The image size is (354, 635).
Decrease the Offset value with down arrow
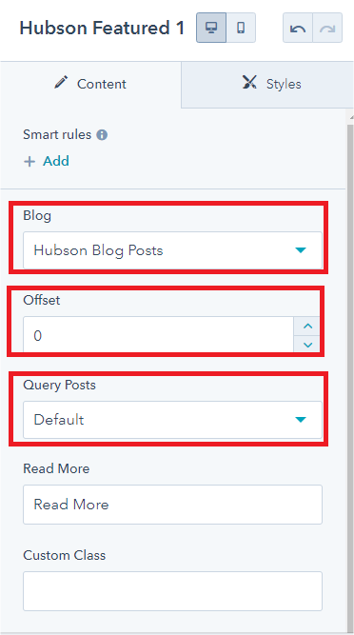click(x=308, y=345)
